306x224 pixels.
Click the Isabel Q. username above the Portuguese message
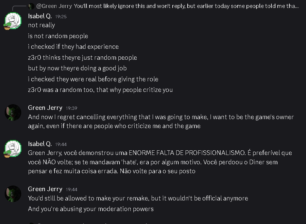tap(40, 144)
